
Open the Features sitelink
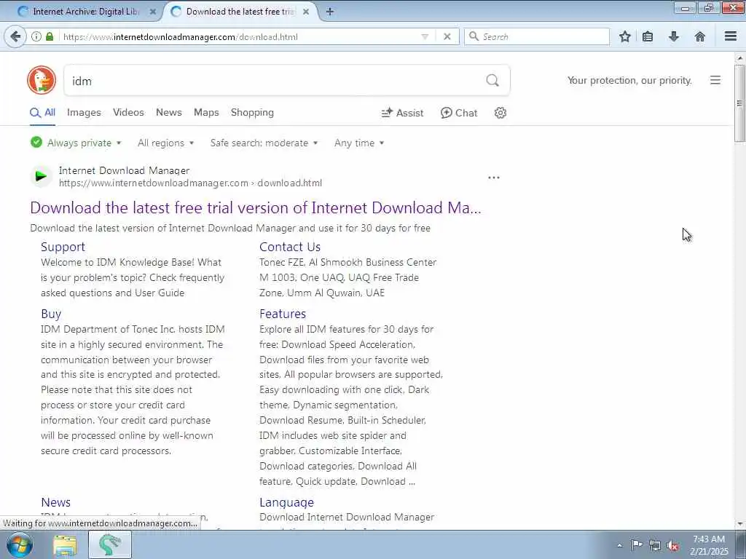click(x=283, y=314)
